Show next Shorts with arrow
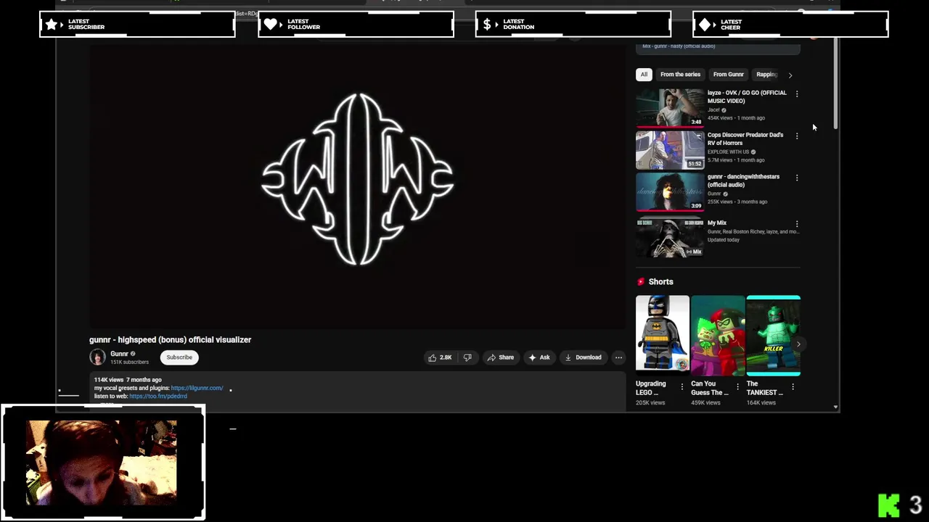The height and width of the screenshot is (522, 929). pyautogui.click(x=798, y=344)
